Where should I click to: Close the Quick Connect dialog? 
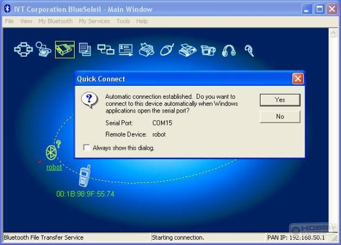click(x=298, y=79)
